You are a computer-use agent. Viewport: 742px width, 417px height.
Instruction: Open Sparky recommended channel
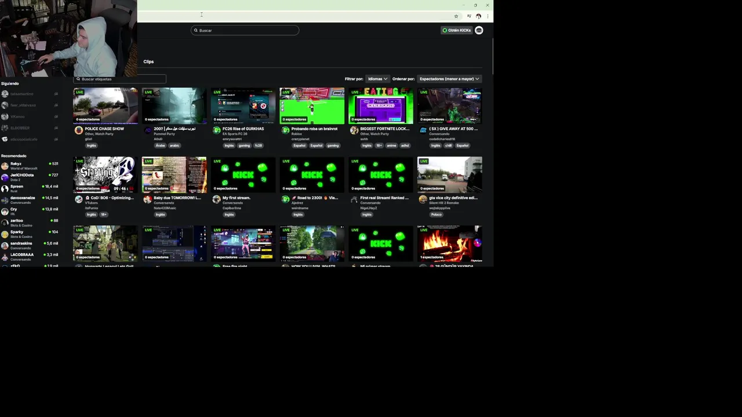click(30, 233)
